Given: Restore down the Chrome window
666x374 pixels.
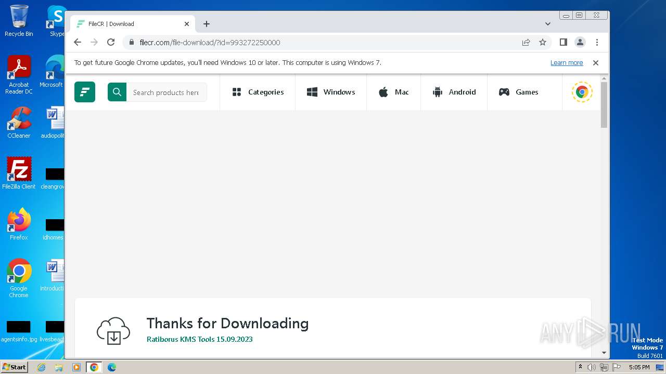Looking at the screenshot, I should [579, 16].
